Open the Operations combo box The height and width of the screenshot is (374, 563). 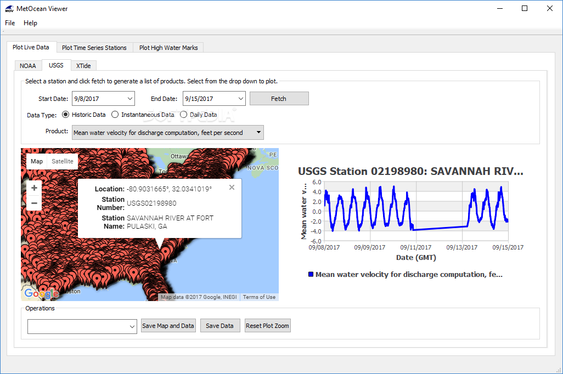pos(82,327)
